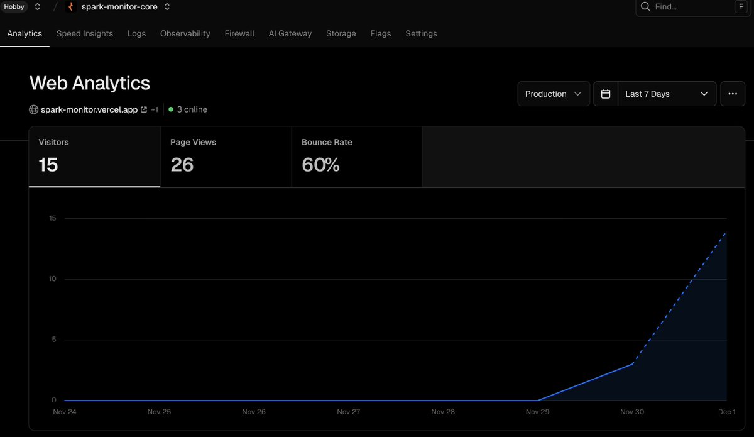Click the calendar icon in date range
Viewport: 754px width, 437px height.
[606, 94]
